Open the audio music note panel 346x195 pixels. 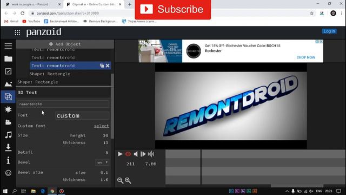coord(8,135)
